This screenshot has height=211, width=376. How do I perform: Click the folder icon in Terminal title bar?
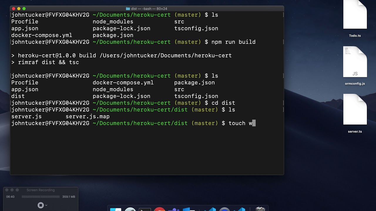pyautogui.click(x=128, y=9)
